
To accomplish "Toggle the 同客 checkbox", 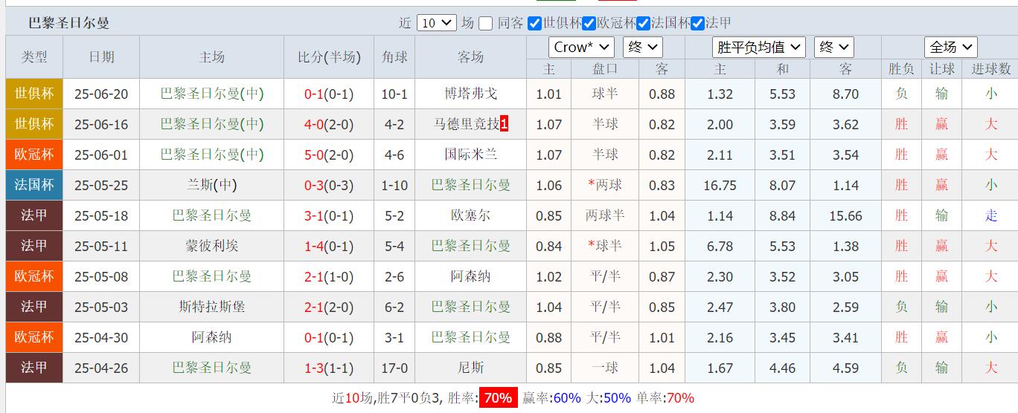I will [486, 23].
